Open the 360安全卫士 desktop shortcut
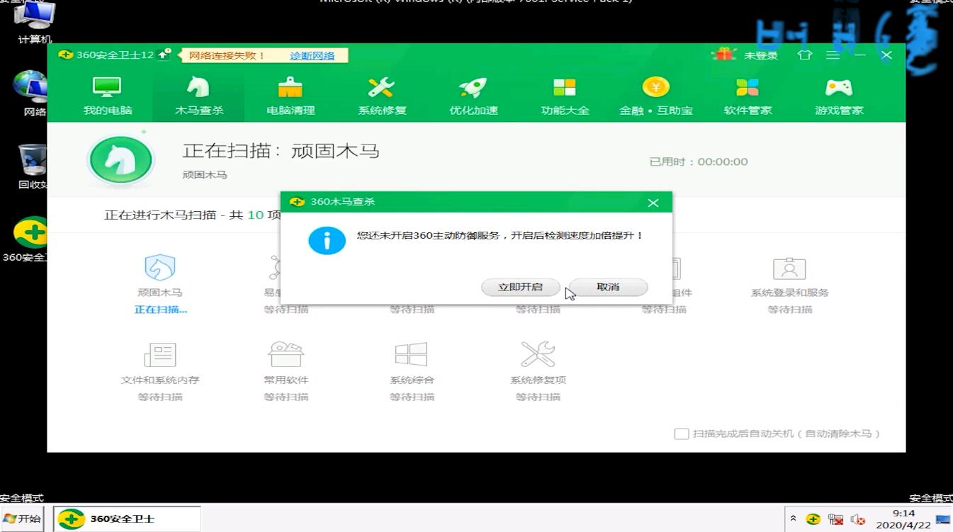This screenshot has width=953, height=532. point(30,240)
